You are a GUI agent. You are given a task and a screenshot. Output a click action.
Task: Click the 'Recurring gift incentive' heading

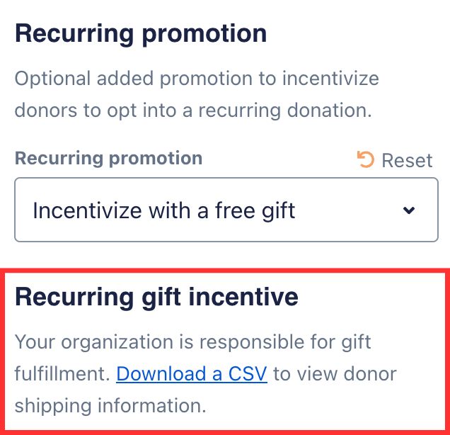(x=156, y=297)
